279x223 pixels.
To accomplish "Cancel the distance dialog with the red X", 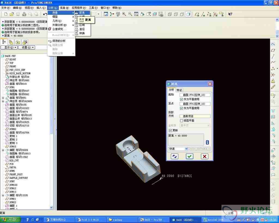I will tap(205, 157).
